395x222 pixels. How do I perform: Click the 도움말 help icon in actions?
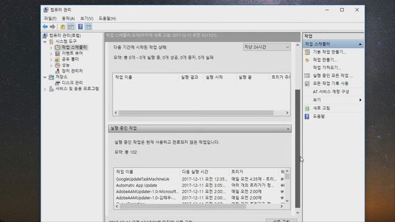pyautogui.click(x=307, y=117)
